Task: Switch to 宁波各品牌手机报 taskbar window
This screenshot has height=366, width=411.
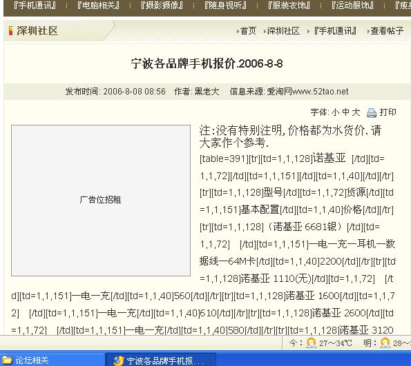Action: pos(161,360)
